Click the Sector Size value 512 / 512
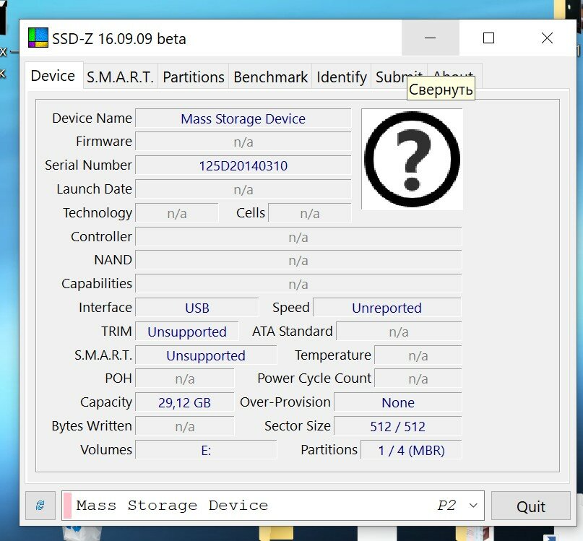Screen dimensions: 583x541 coord(397,426)
